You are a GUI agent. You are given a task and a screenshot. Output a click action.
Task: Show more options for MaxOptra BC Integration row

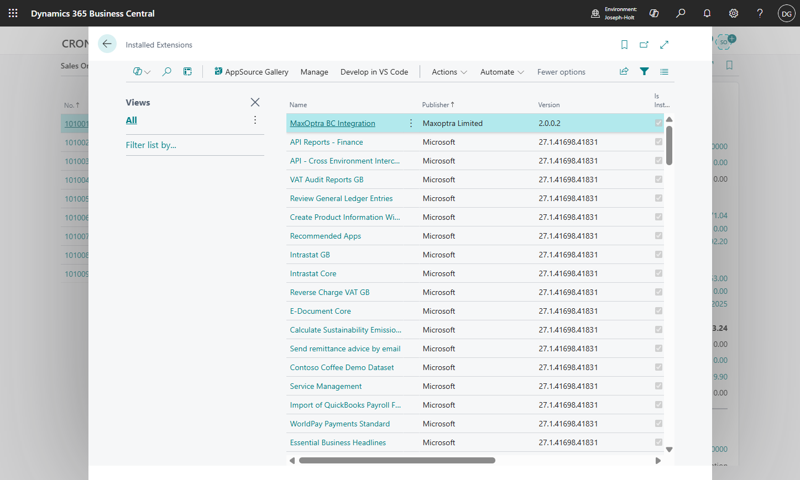[411, 123]
